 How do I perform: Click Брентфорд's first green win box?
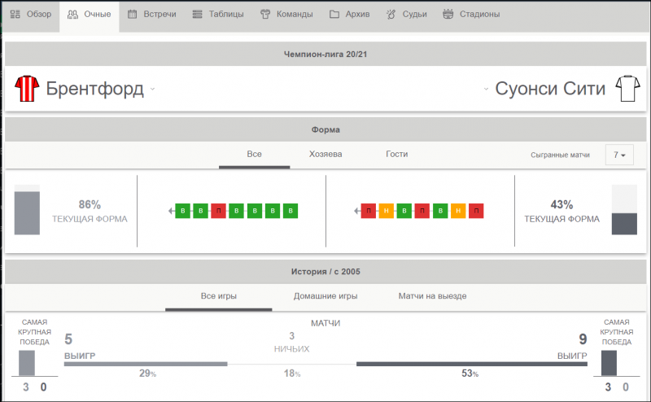pos(182,211)
